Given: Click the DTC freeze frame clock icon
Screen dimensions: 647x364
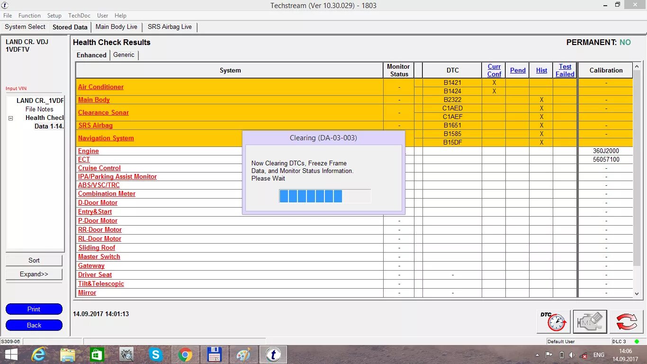Looking at the screenshot, I should coord(553,322).
